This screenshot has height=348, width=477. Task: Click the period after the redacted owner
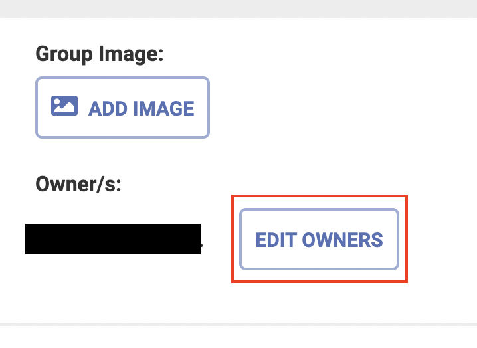(x=202, y=245)
